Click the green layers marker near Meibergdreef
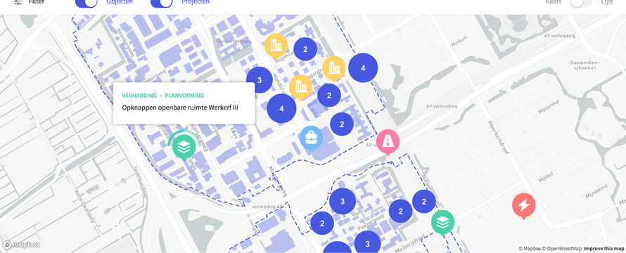 point(442,222)
